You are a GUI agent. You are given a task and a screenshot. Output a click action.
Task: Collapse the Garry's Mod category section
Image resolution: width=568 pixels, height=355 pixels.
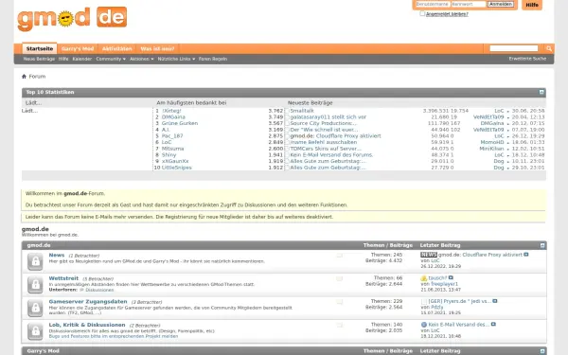(x=542, y=351)
